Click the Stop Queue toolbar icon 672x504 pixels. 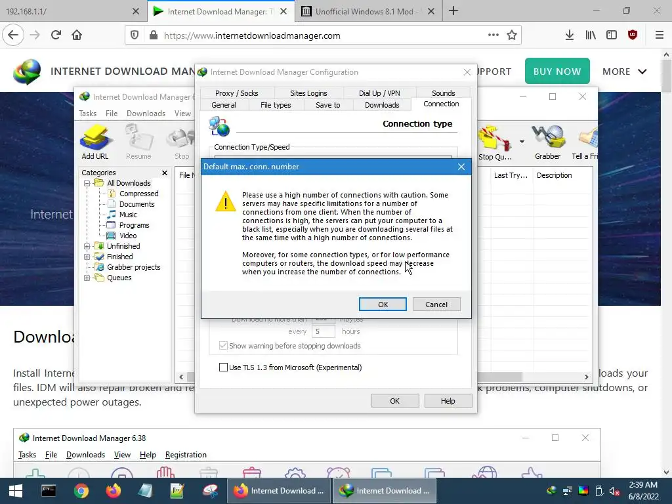[x=495, y=142]
